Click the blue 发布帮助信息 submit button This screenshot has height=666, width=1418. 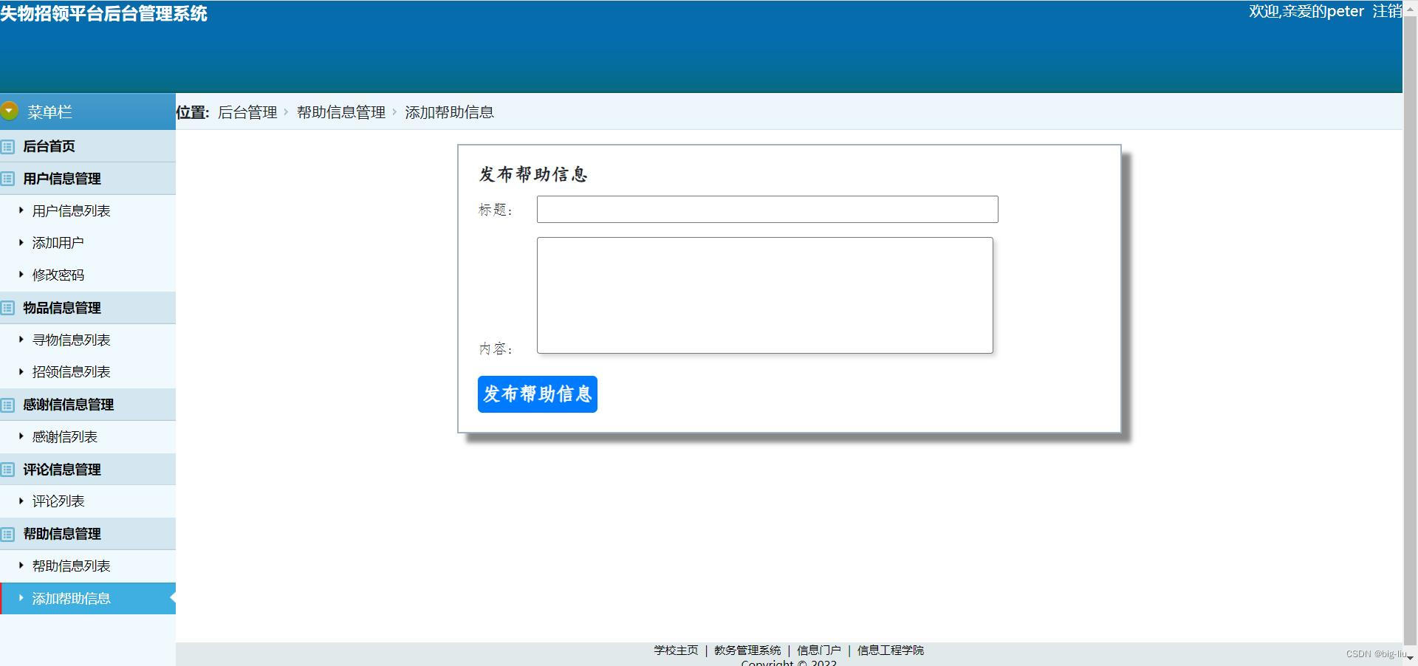pyautogui.click(x=538, y=394)
